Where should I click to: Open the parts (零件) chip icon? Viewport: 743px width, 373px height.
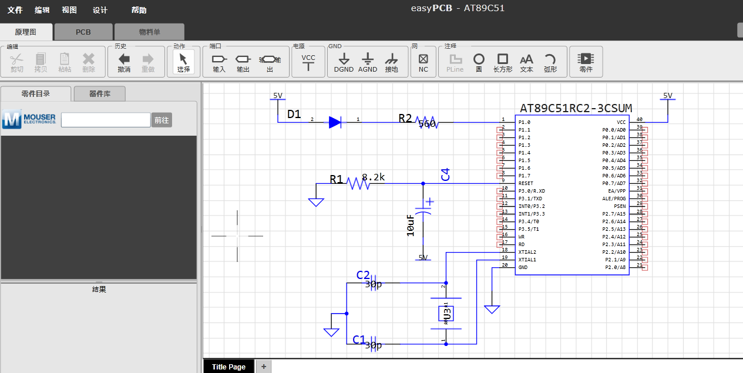(x=586, y=59)
